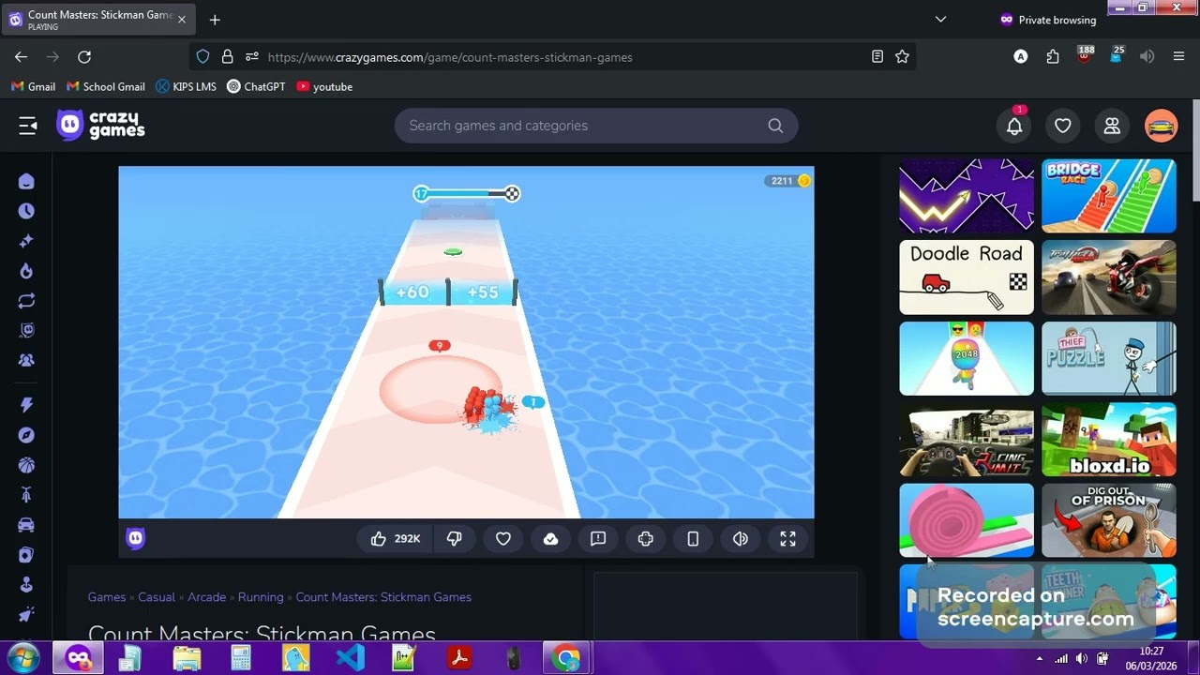Viewport: 1200px width, 675px height.
Task: Go to Casual breadcrumb
Action: tap(157, 597)
